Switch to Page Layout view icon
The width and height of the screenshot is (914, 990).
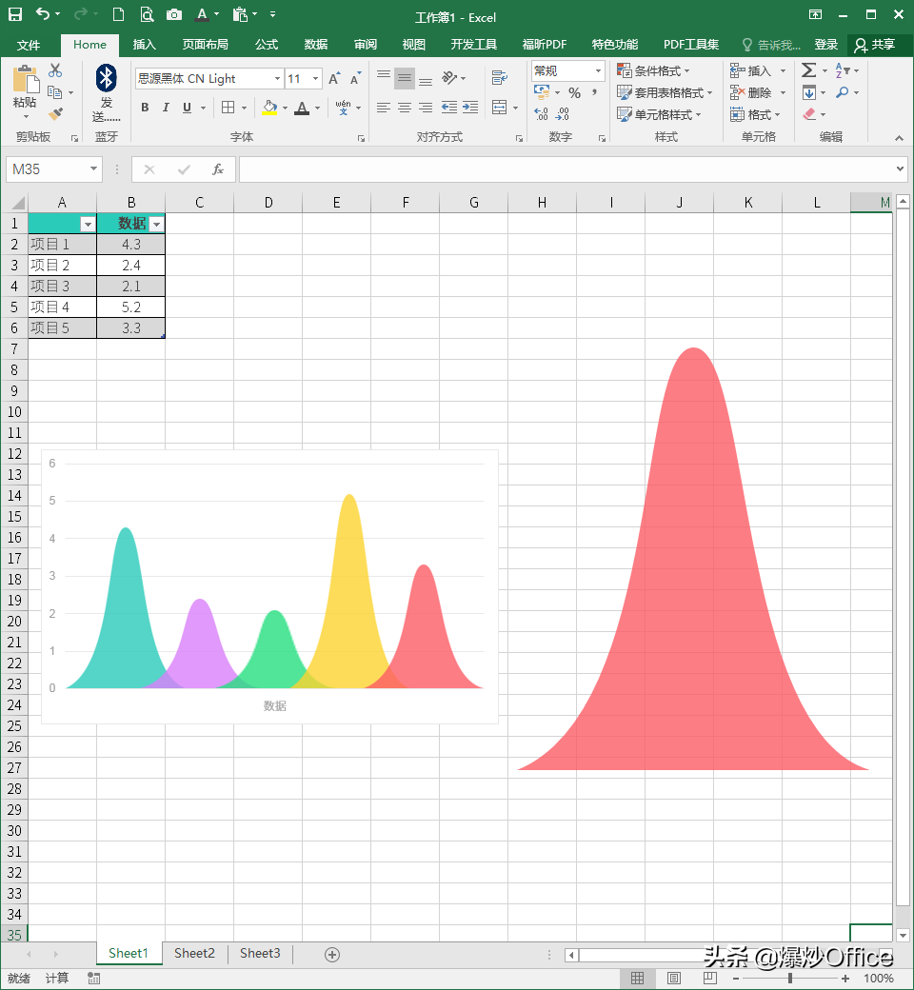674,978
